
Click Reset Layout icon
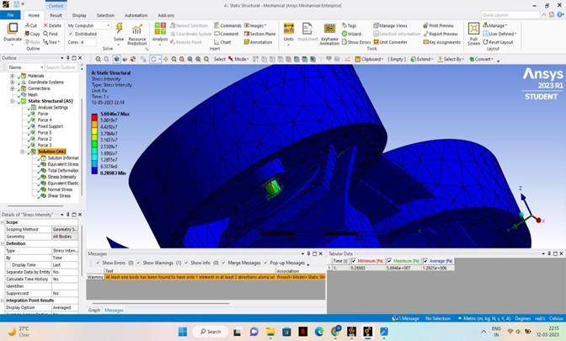coord(485,42)
